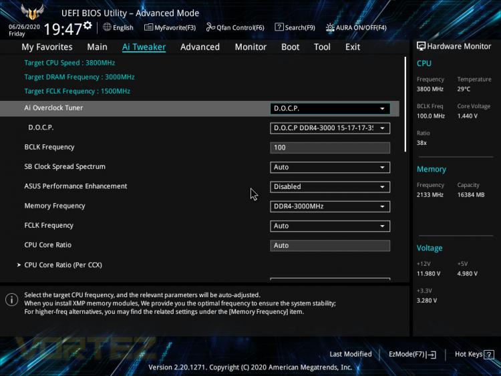Click the memory frequency 2133 MHz value
This screenshot has height=376, width=501.
[430, 194]
